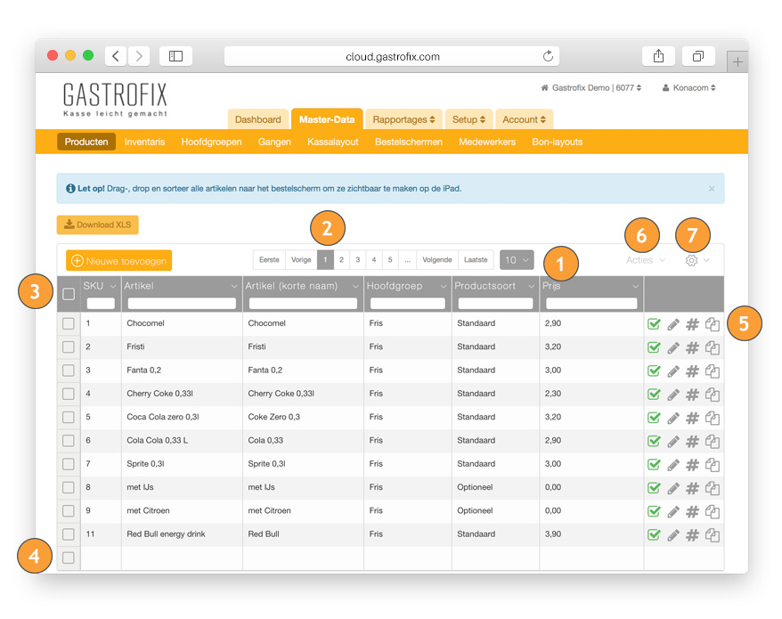Switch to the Dashboard tab
The image size is (782, 619).
[x=257, y=119]
